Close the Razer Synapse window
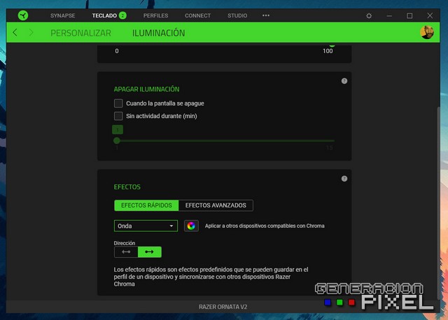448x320 pixels. click(430, 15)
